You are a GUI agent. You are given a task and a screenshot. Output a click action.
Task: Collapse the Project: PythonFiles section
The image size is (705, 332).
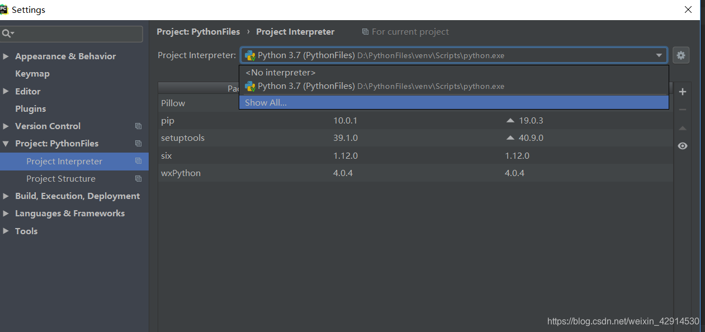(6, 144)
